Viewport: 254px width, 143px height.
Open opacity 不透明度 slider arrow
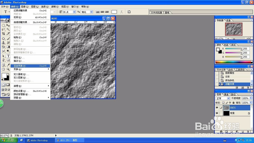click(x=251, y=98)
